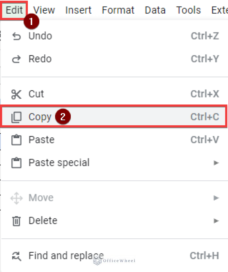The width and height of the screenshot is (228, 272).
Task: Click the Paste special clipboard icon
Action: click(16, 162)
